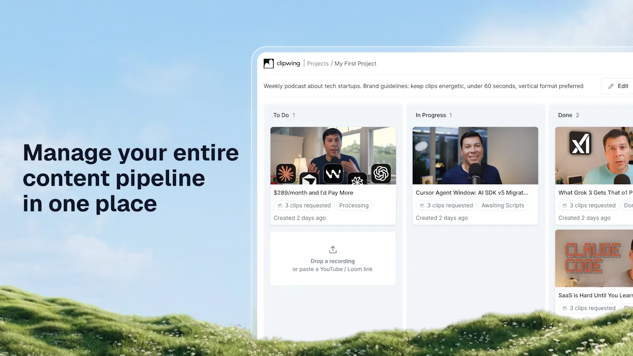The width and height of the screenshot is (633, 356).
Task: Click Created 2 days ago on Grok 3 card
Action: click(x=585, y=218)
